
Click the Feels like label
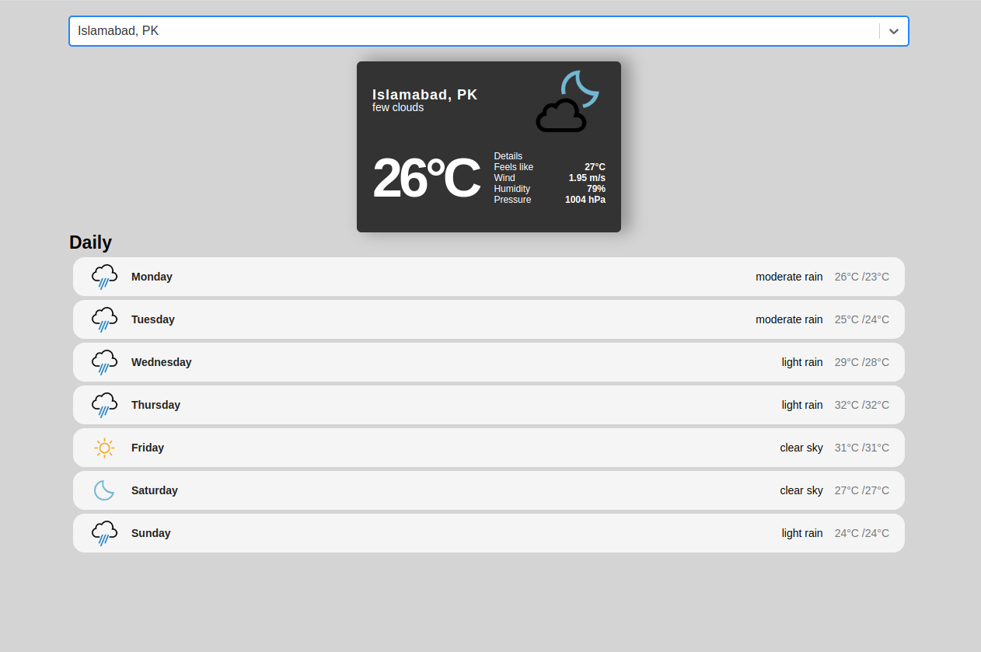[x=514, y=167]
